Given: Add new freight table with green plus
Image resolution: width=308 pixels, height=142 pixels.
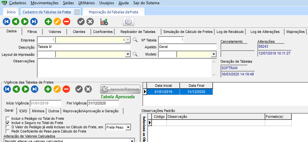Looking at the screenshot, I should click(x=48, y=22).
